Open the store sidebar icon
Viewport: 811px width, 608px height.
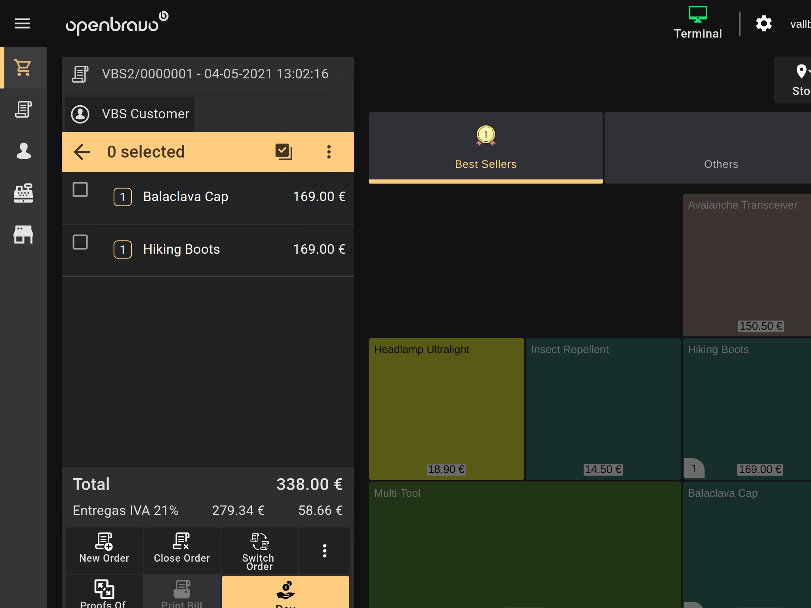[x=23, y=234]
